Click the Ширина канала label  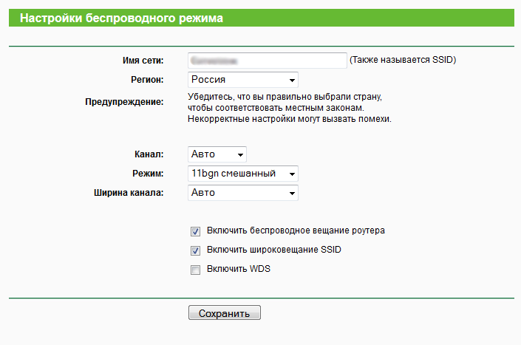click(126, 193)
